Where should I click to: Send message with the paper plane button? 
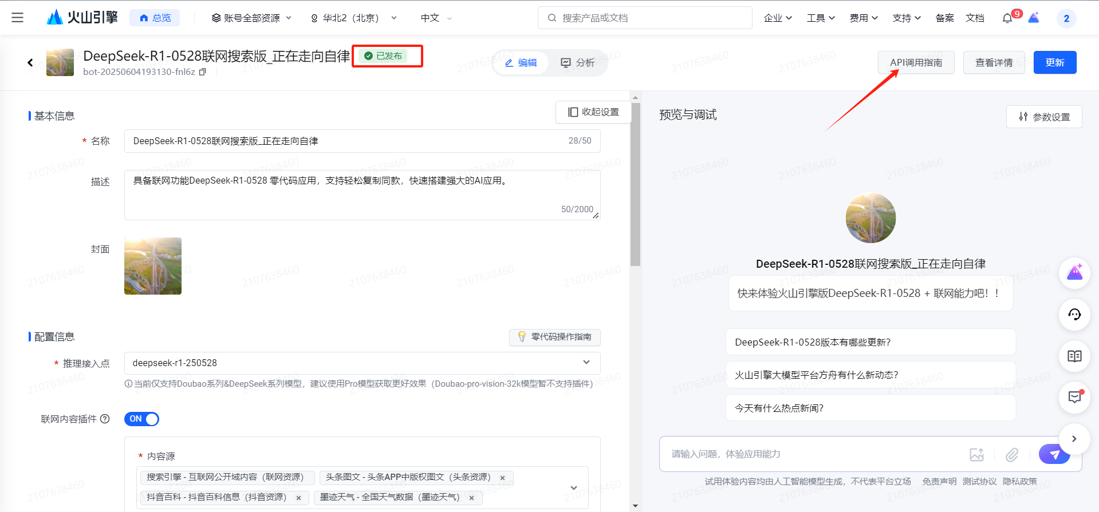(1054, 454)
